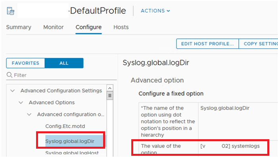
Task: Select the Advanced Options tree label
Action: pos(52,102)
